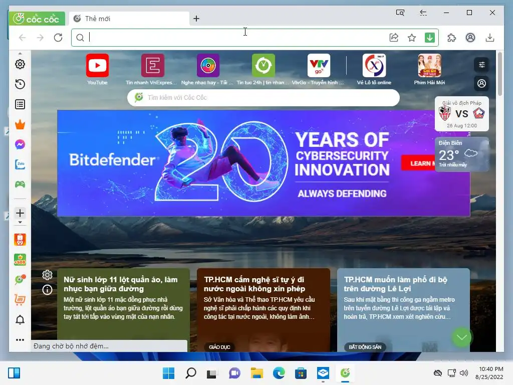Image resolution: width=513 pixels, height=385 pixels.
Task: Open Microsoft Edge from taskbar
Action: coord(279,373)
